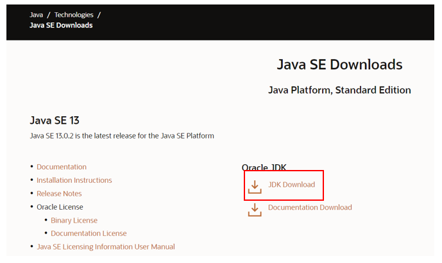Click the Java Platform, Standard Edition subtitle
The width and height of the screenshot is (442, 263).
339,90
